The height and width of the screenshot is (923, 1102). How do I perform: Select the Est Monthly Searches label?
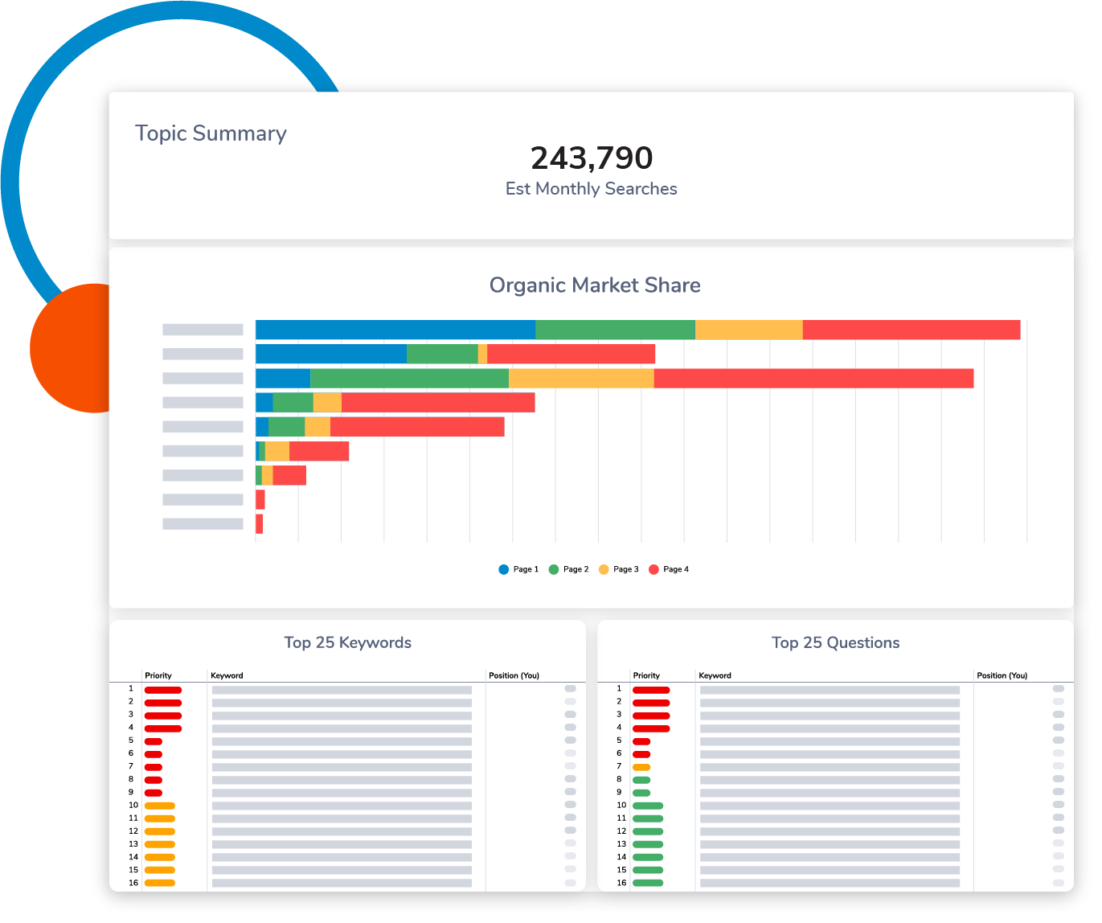[592, 189]
